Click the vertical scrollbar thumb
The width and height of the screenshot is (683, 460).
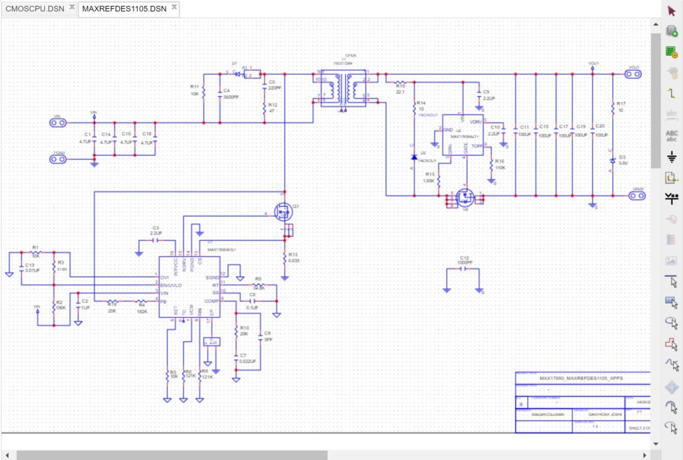(655, 100)
